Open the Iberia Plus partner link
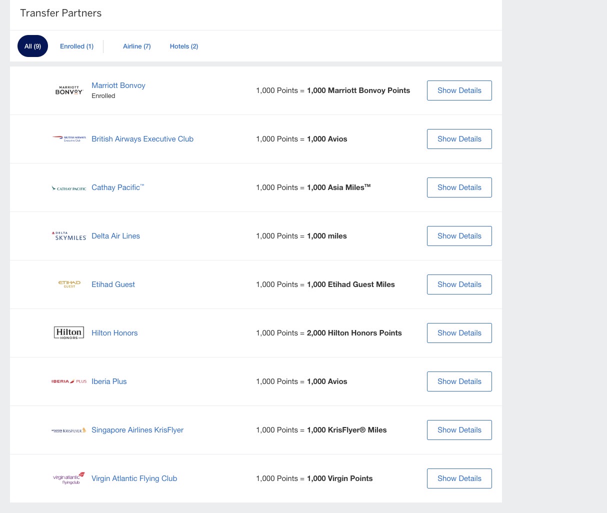607x513 pixels. (109, 381)
